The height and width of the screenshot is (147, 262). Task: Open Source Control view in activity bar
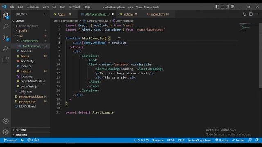(6, 38)
